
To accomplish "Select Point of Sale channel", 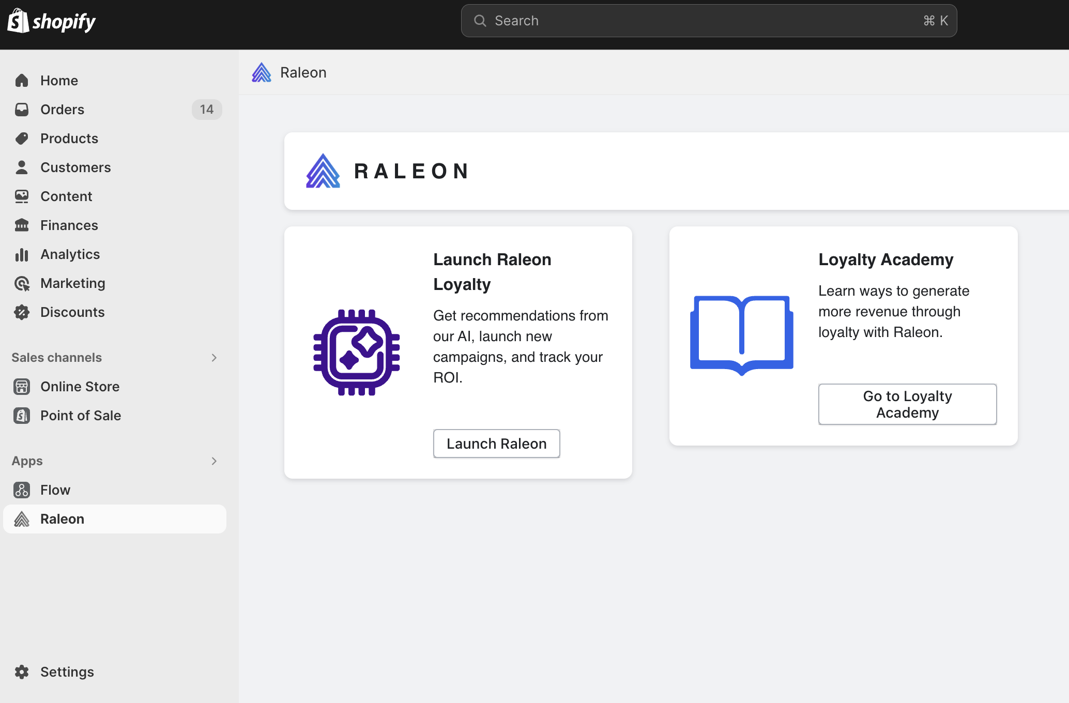I will coord(81,416).
